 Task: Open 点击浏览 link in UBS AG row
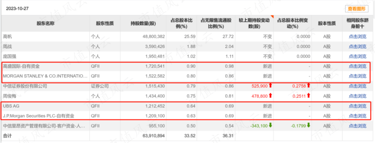pos(357,106)
